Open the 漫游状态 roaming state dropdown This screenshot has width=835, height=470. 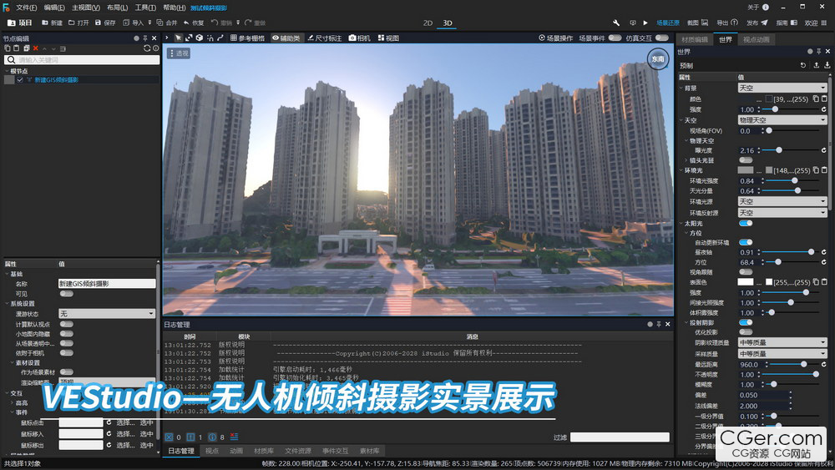pyautogui.click(x=107, y=314)
